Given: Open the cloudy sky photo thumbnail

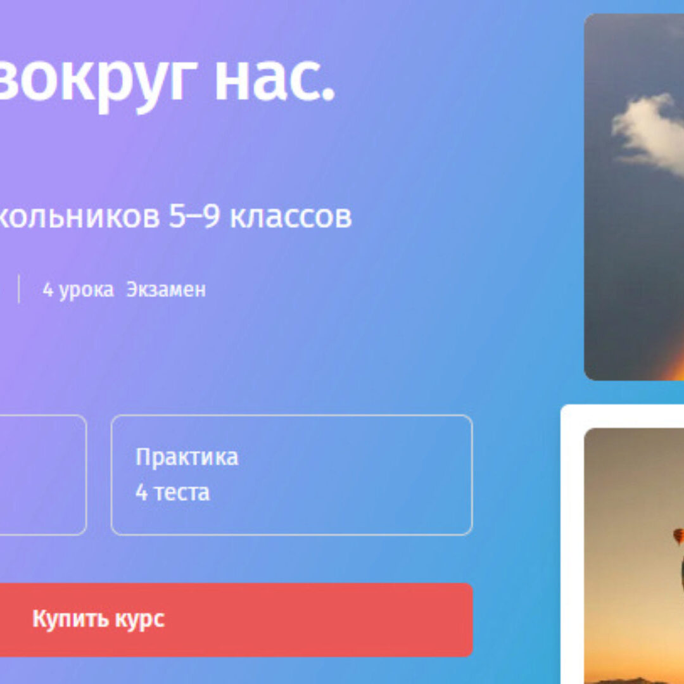Looking at the screenshot, I should click(634, 197).
